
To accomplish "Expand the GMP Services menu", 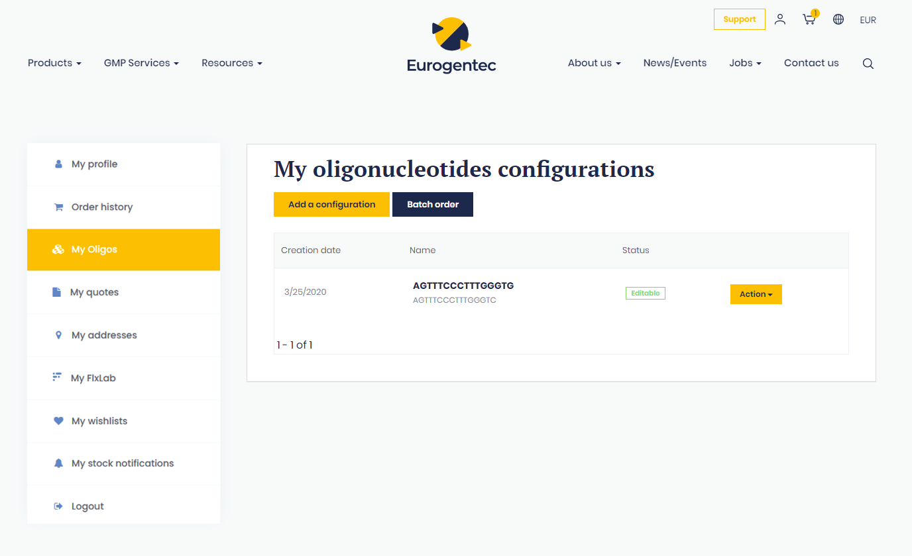I will [x=141, y=63].
